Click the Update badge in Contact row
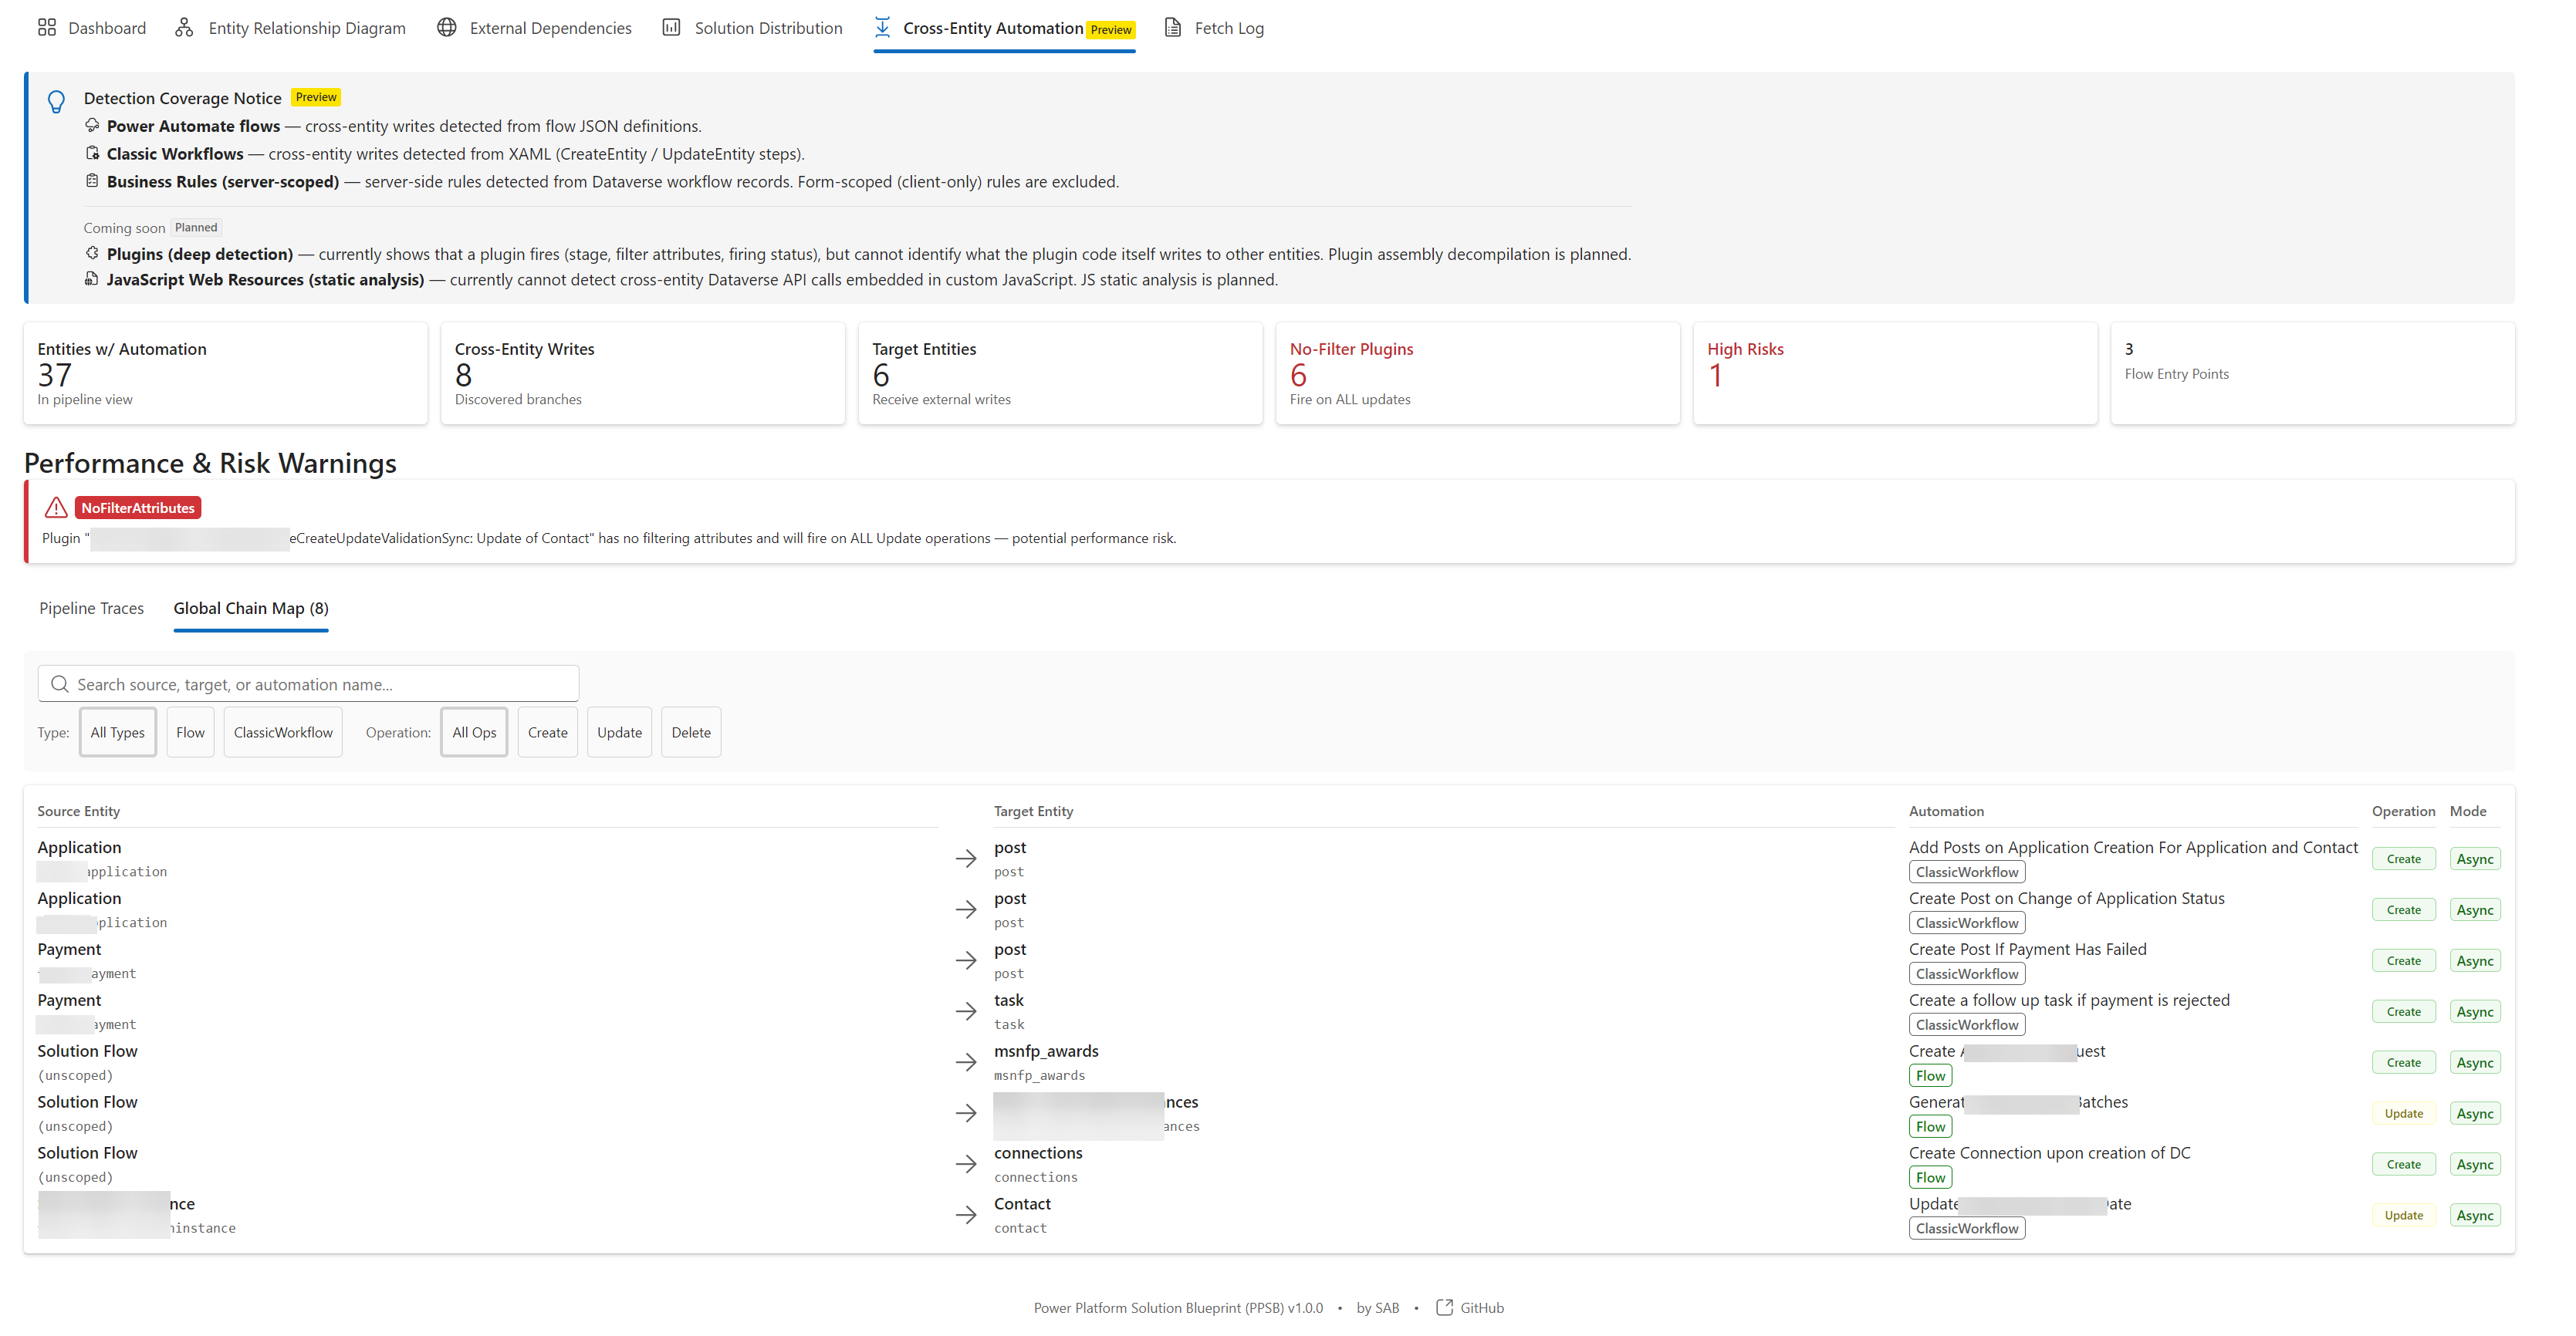 point(2403,1215)
